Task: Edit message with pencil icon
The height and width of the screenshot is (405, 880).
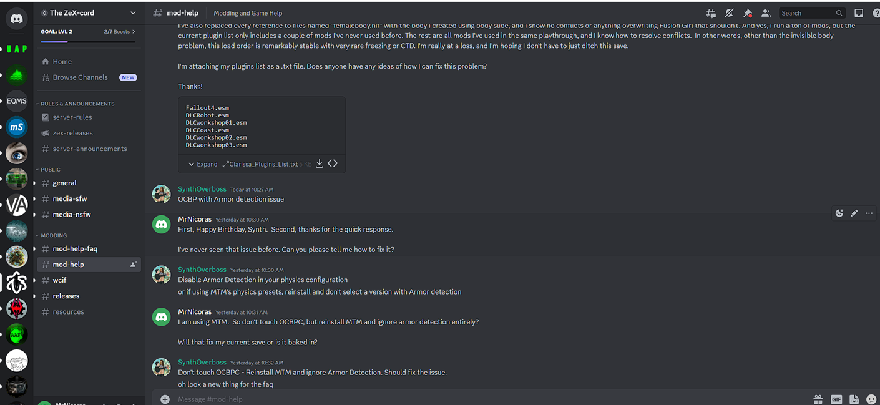Action: tap(854, 213)
